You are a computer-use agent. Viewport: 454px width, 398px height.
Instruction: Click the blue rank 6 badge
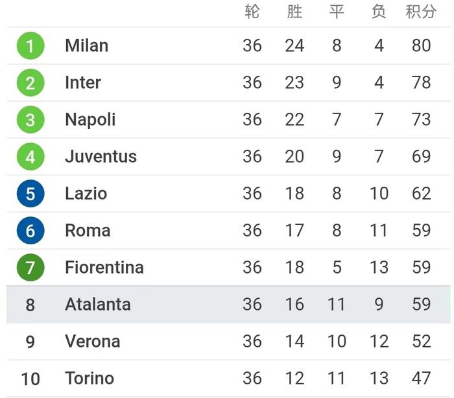coord(30,230)
